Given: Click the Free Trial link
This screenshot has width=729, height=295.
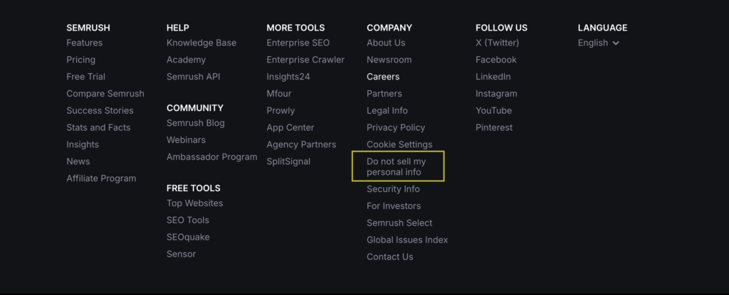Looking at the screenshot, I should pyautogui.click(x=85, y=77).
